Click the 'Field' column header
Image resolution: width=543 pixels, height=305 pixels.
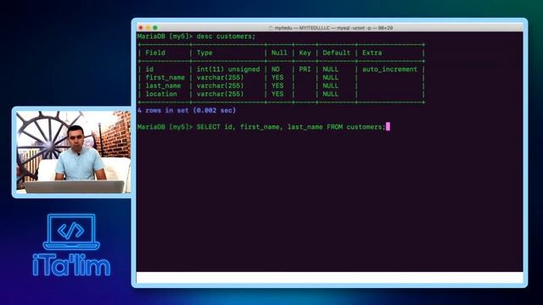(155, 53)
